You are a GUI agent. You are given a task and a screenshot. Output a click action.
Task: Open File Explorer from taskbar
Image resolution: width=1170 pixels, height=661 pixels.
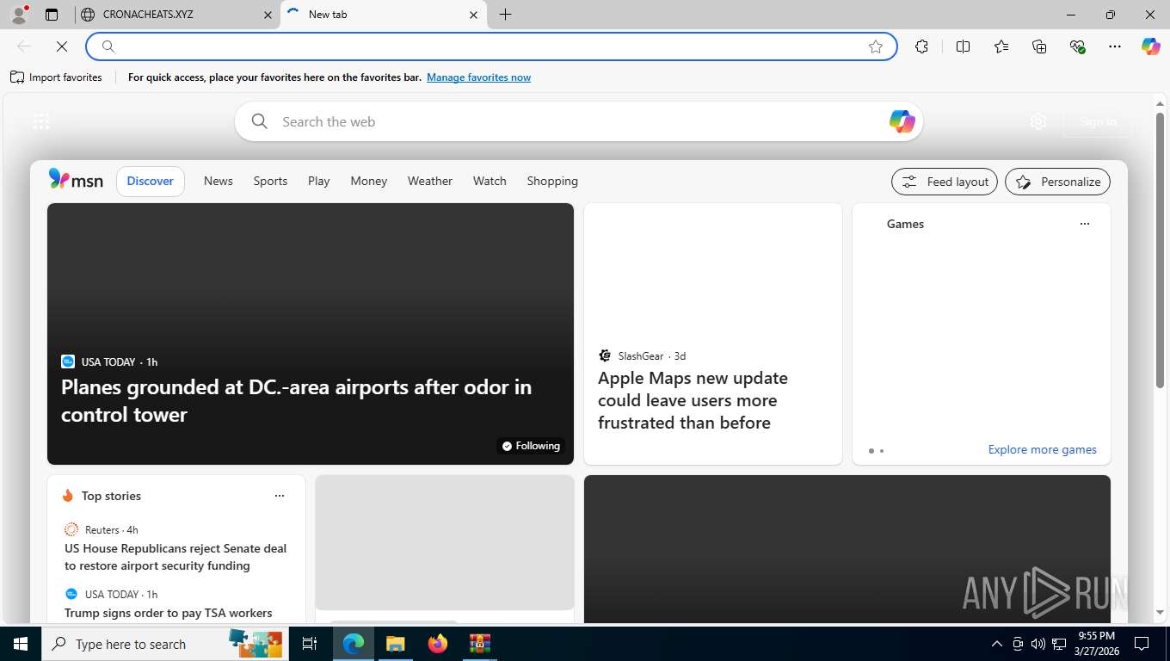[395, 644]
